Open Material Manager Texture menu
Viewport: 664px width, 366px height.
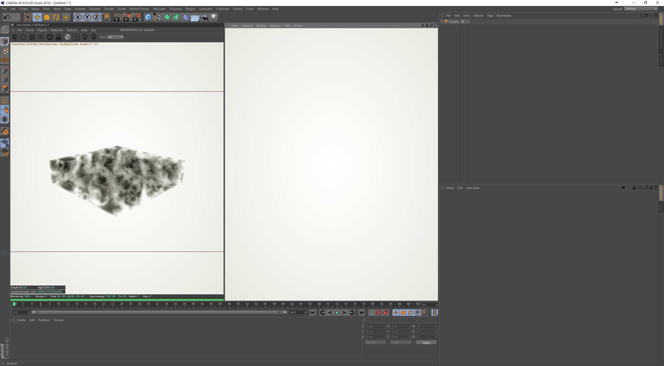click(58, 320)
